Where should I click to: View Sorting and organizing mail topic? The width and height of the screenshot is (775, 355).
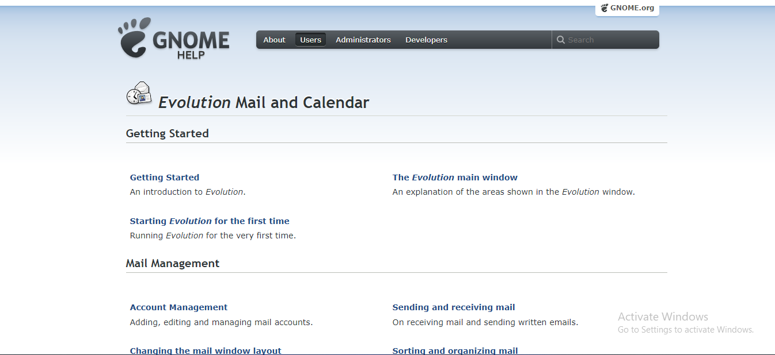click(455, 350)
